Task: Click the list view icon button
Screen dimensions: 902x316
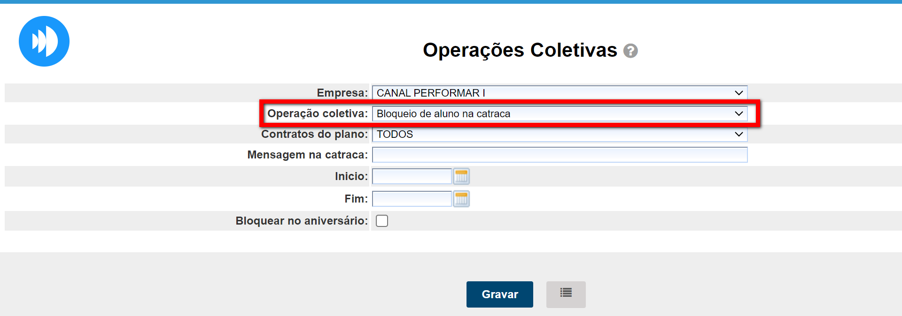Action: point(566,294)
